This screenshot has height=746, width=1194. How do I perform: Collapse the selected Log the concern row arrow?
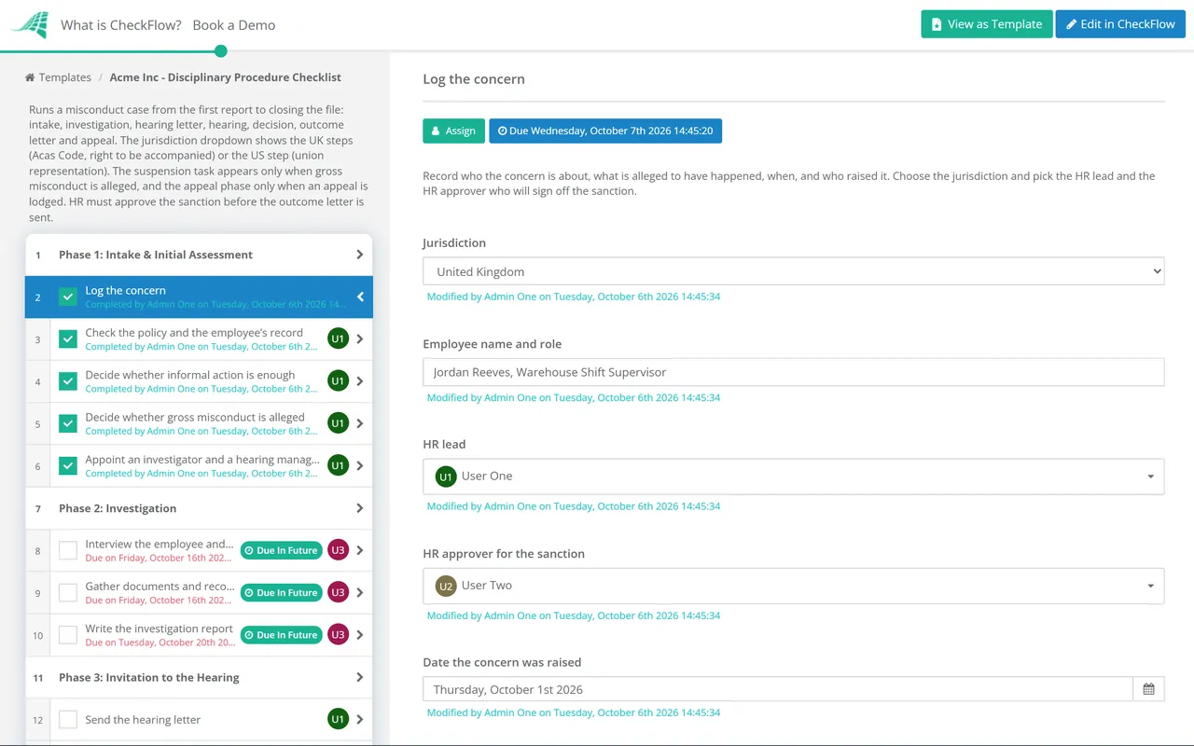click(x=360, y=297)
